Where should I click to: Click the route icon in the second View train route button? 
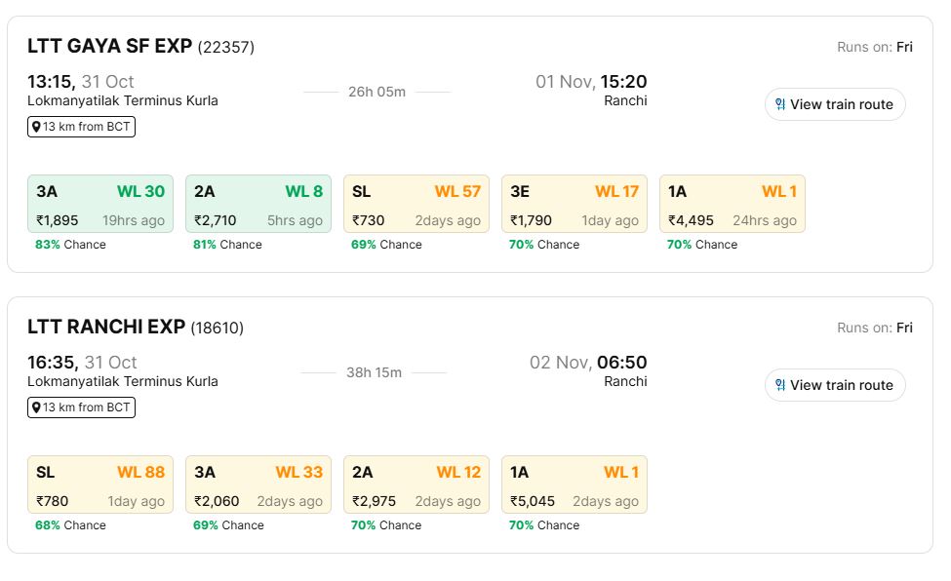pyautogui.click(x=778, y=385)
